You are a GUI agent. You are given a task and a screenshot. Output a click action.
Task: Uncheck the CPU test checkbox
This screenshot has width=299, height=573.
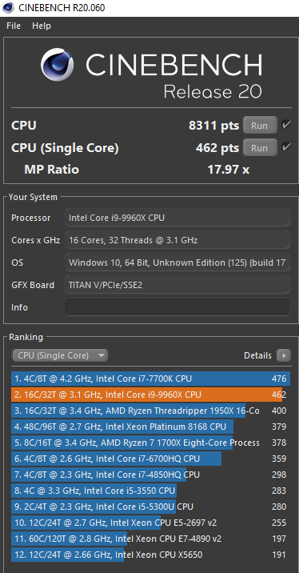(x=286, y=125)
